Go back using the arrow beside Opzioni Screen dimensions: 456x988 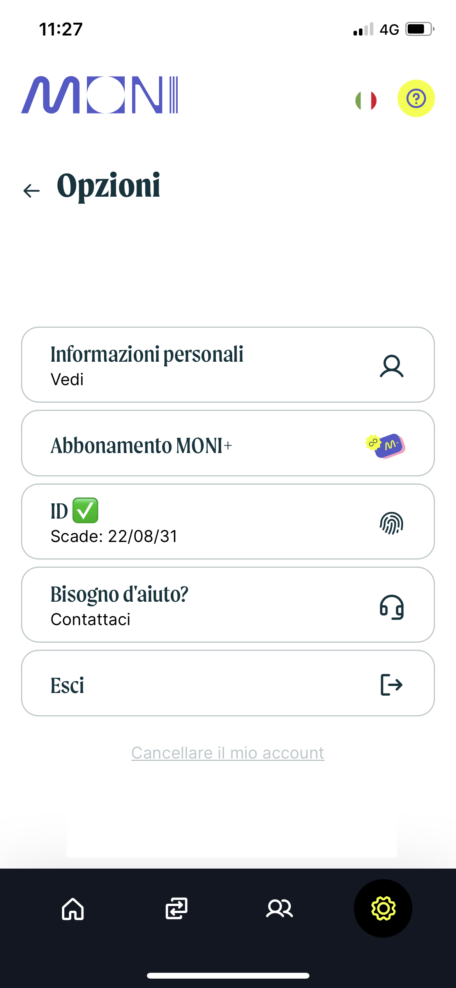coord(32,191)
